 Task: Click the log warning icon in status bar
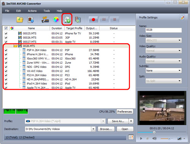click(x=131, y=137)
